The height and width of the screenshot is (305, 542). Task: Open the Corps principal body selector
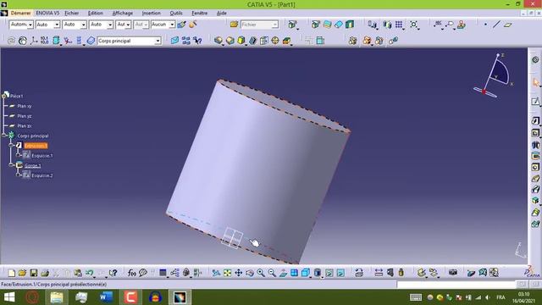pyautogui.click(x=129, y=41)
